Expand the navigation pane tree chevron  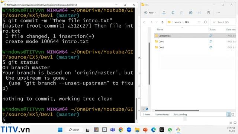[x=143, y=109]
